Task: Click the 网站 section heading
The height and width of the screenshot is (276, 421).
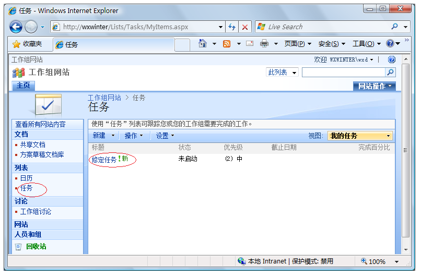Action: click(21, 224)
